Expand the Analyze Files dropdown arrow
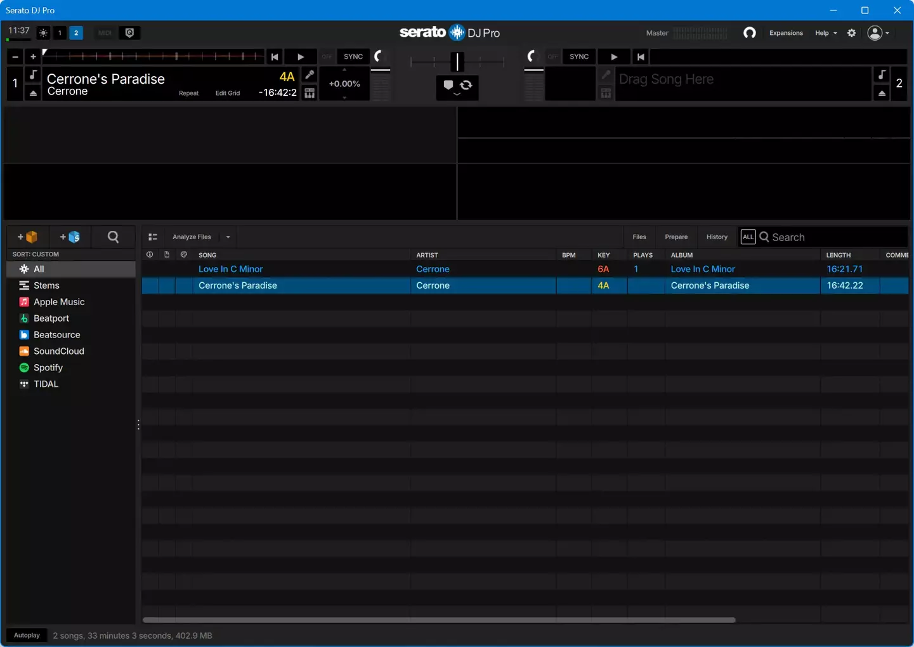Screen dimensions: 914x647 [228, 237]
